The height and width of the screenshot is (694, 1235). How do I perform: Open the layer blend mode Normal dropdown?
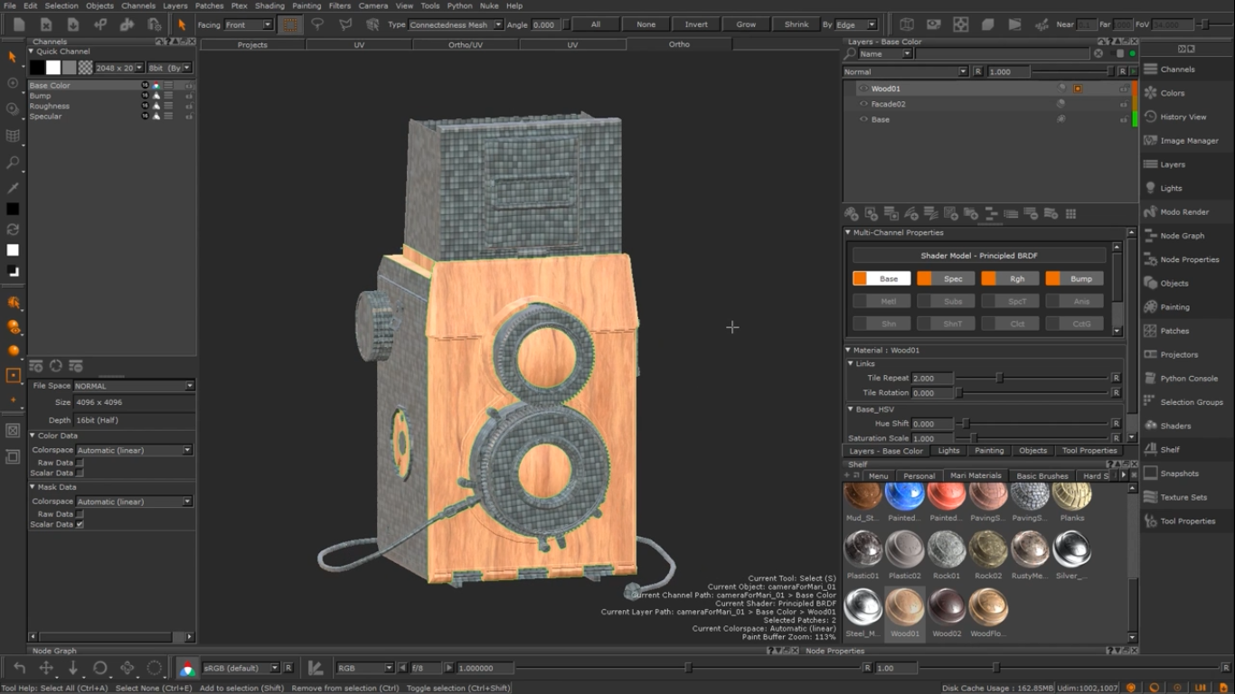pyautogui.click(x=905, y=71)
